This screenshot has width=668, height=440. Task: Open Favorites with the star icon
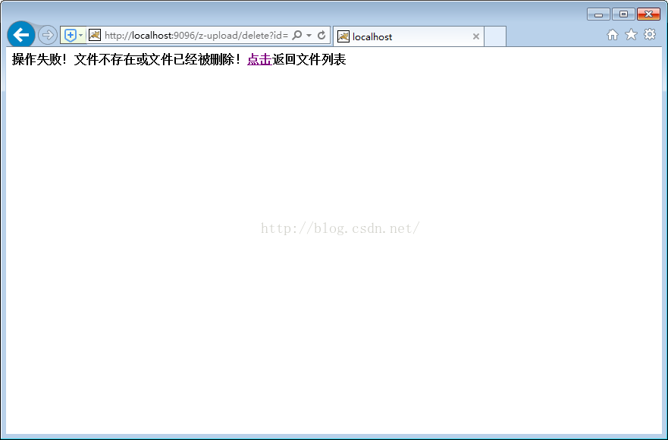631,35
